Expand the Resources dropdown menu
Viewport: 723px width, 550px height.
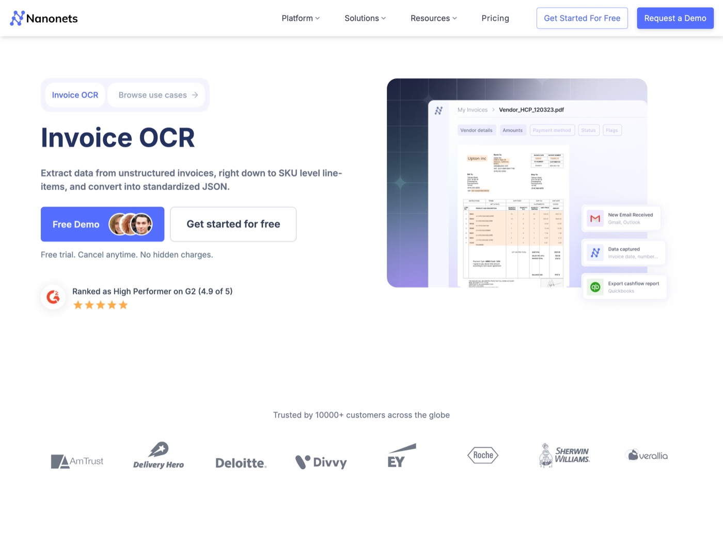434,18
